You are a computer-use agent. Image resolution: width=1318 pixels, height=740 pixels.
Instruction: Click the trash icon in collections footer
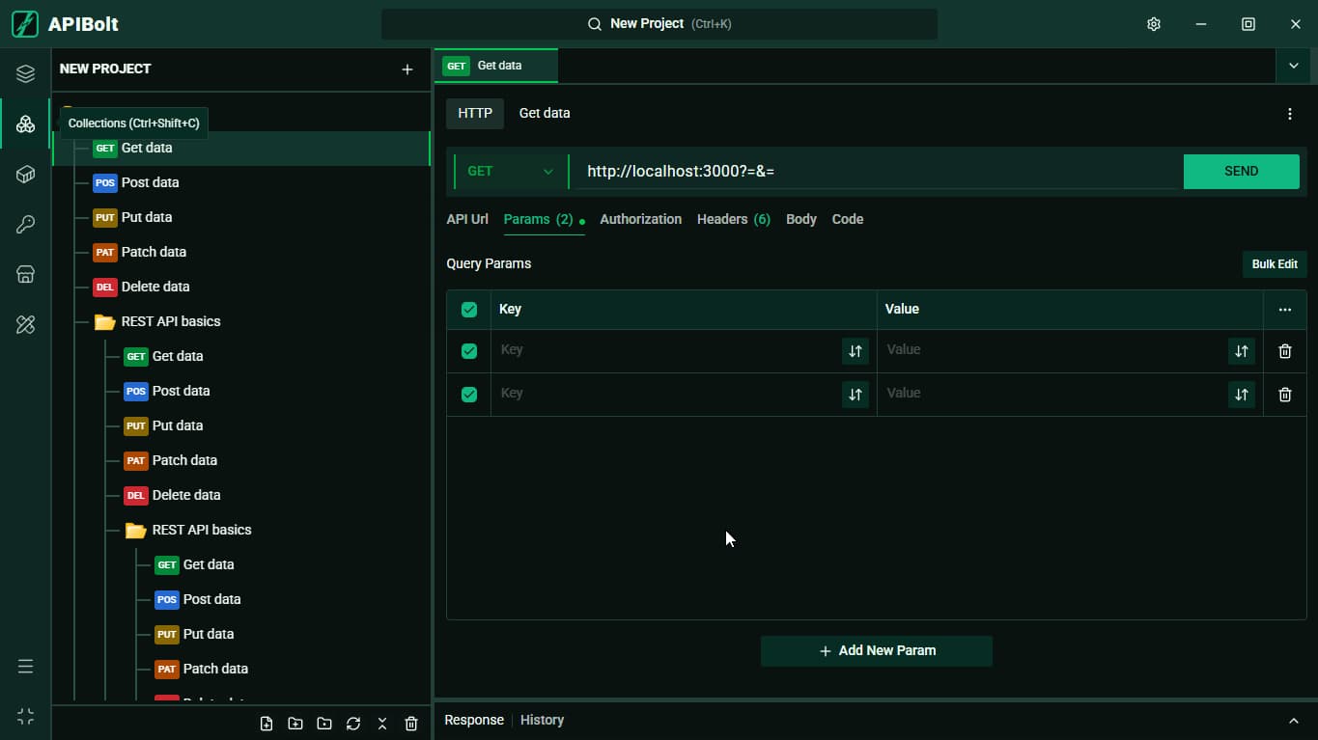coord(411,724)
